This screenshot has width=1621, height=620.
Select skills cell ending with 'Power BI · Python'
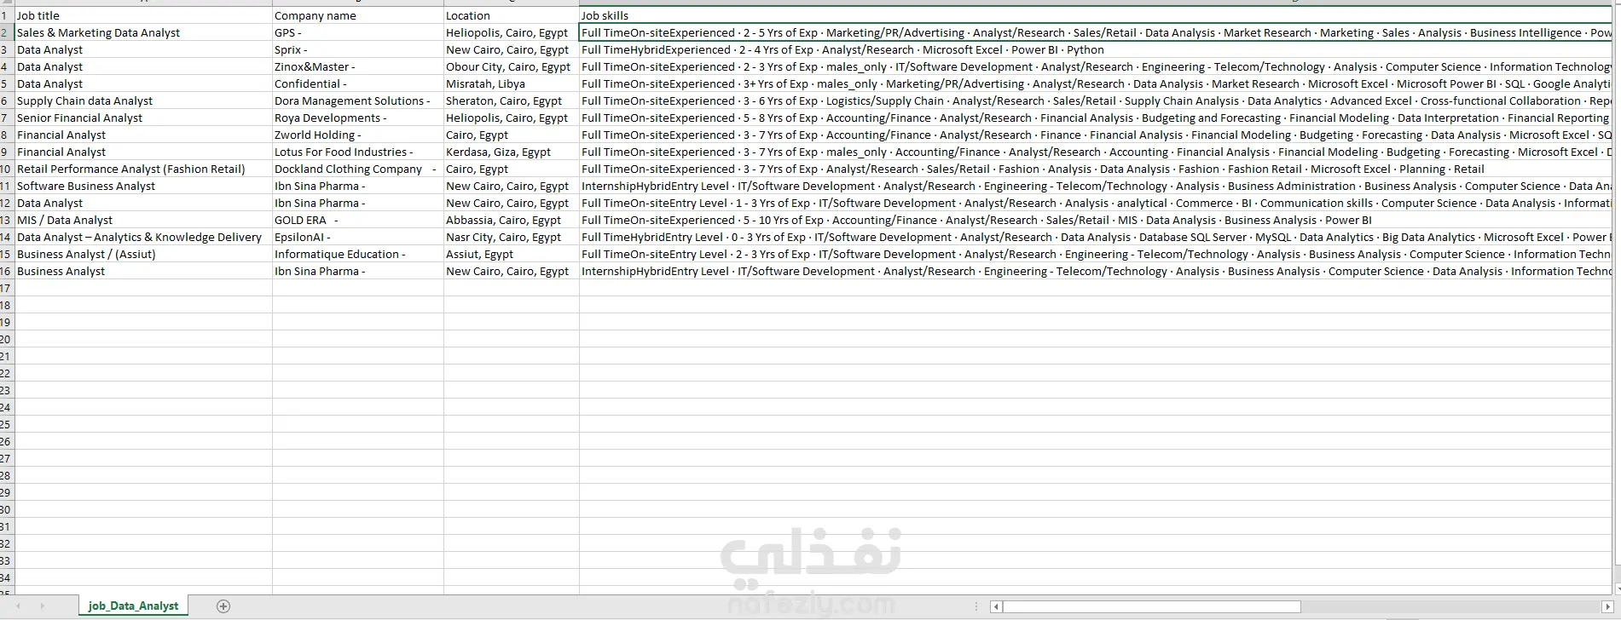[1096, 49]
